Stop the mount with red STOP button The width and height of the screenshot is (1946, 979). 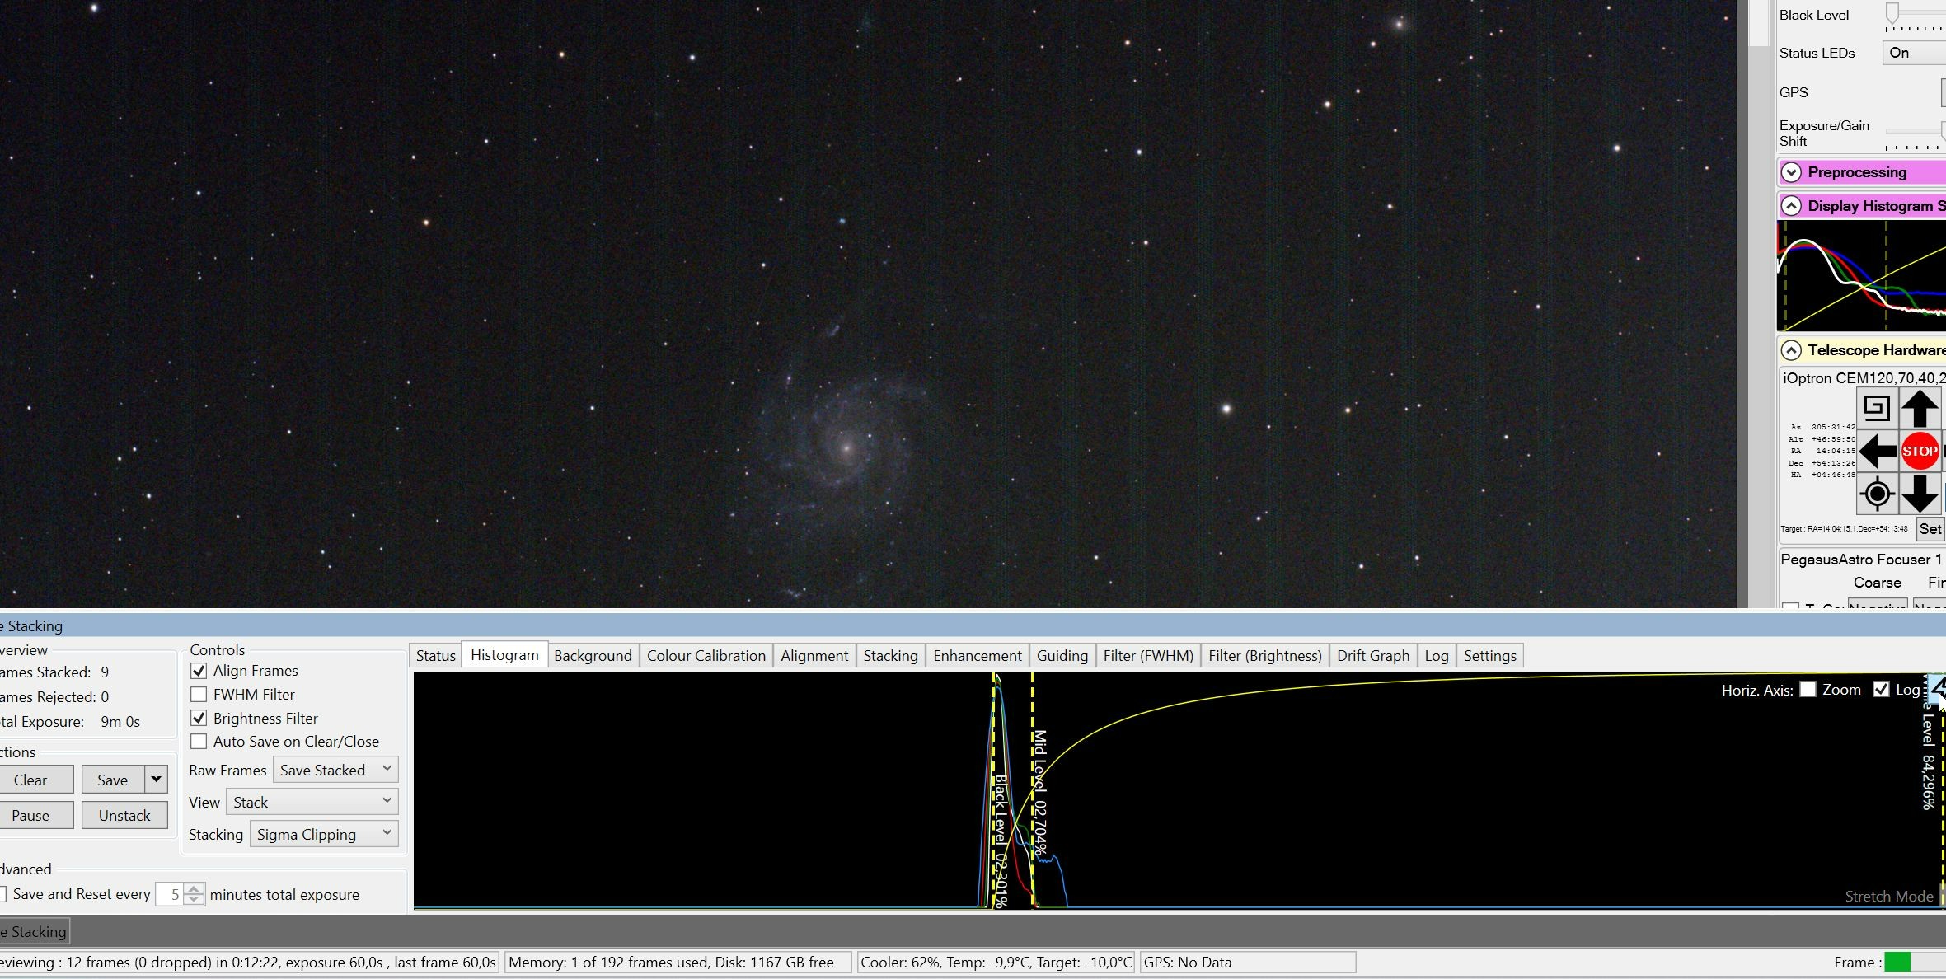click(x=1920, y=451)
